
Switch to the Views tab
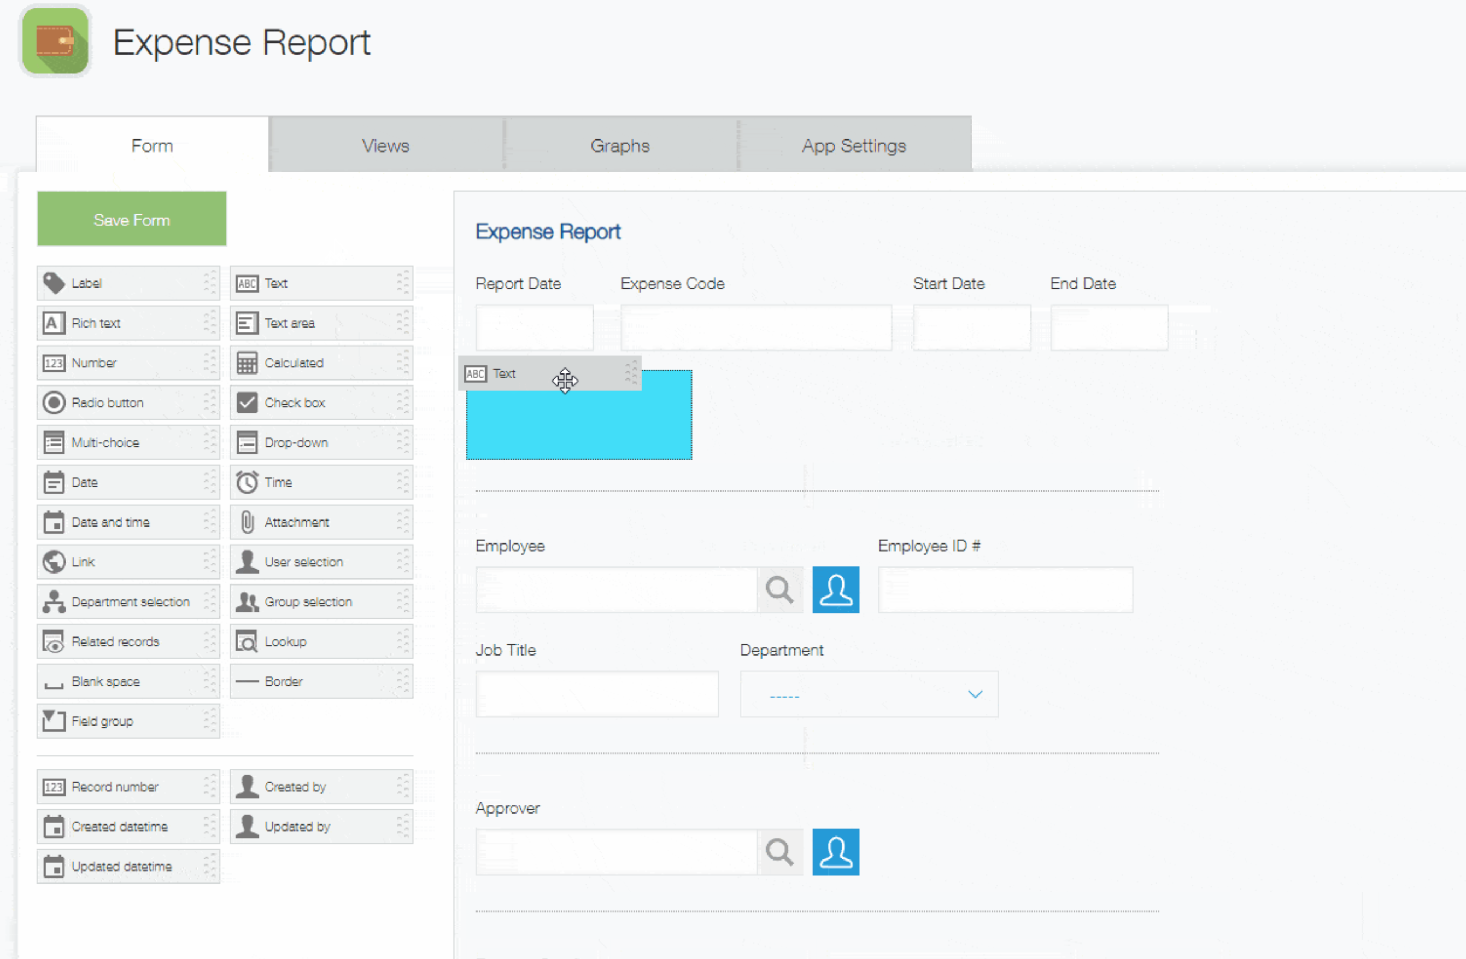385,145
